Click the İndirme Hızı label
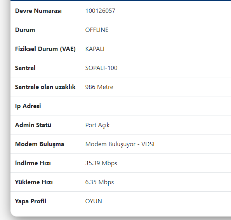This screenshot has height=220, width=231. click(33, 163)
